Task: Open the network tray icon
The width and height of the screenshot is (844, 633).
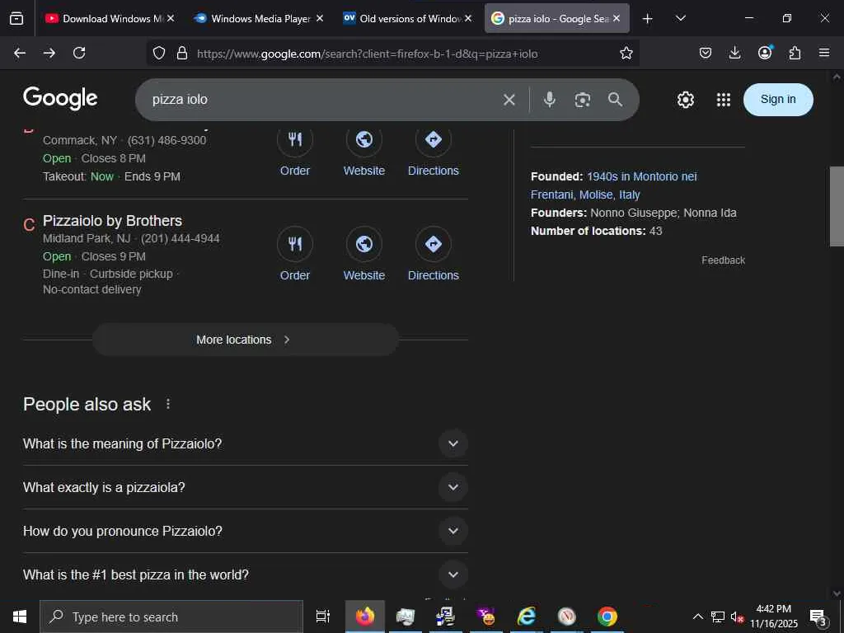Action: (x=718, y=617)
